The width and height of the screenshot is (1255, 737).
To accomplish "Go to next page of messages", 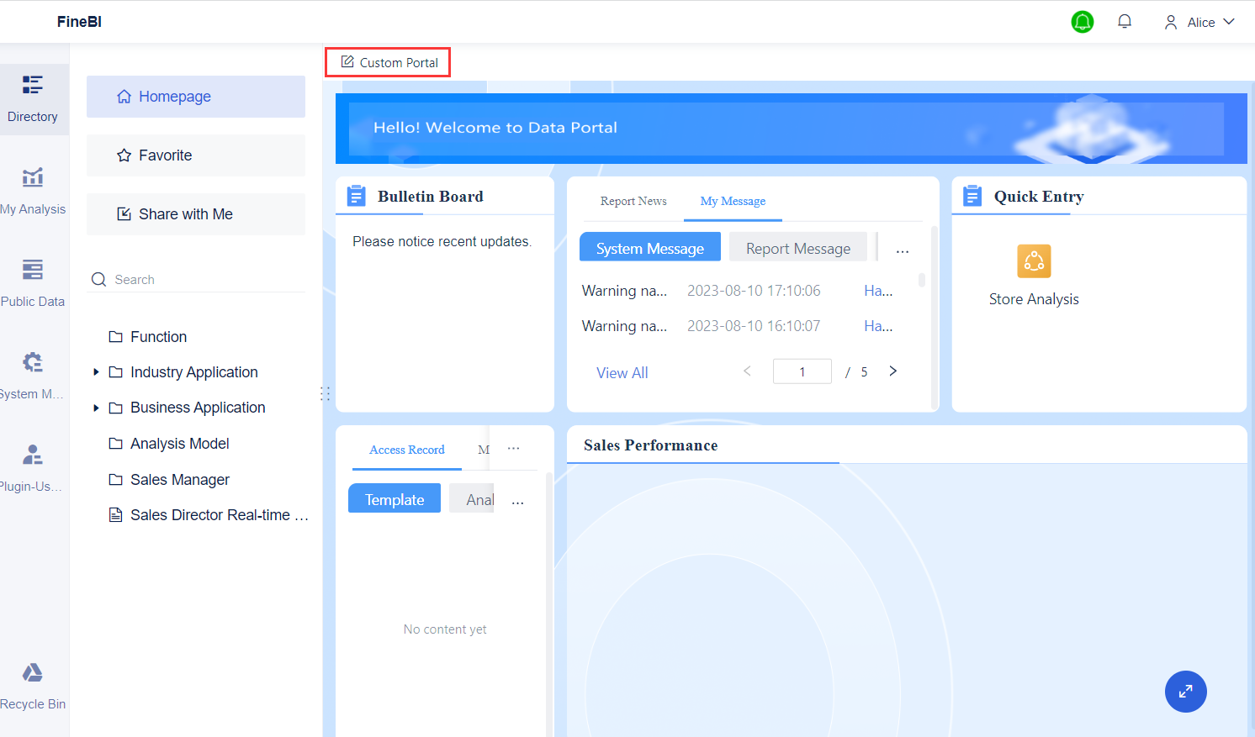I will (893, 371).
